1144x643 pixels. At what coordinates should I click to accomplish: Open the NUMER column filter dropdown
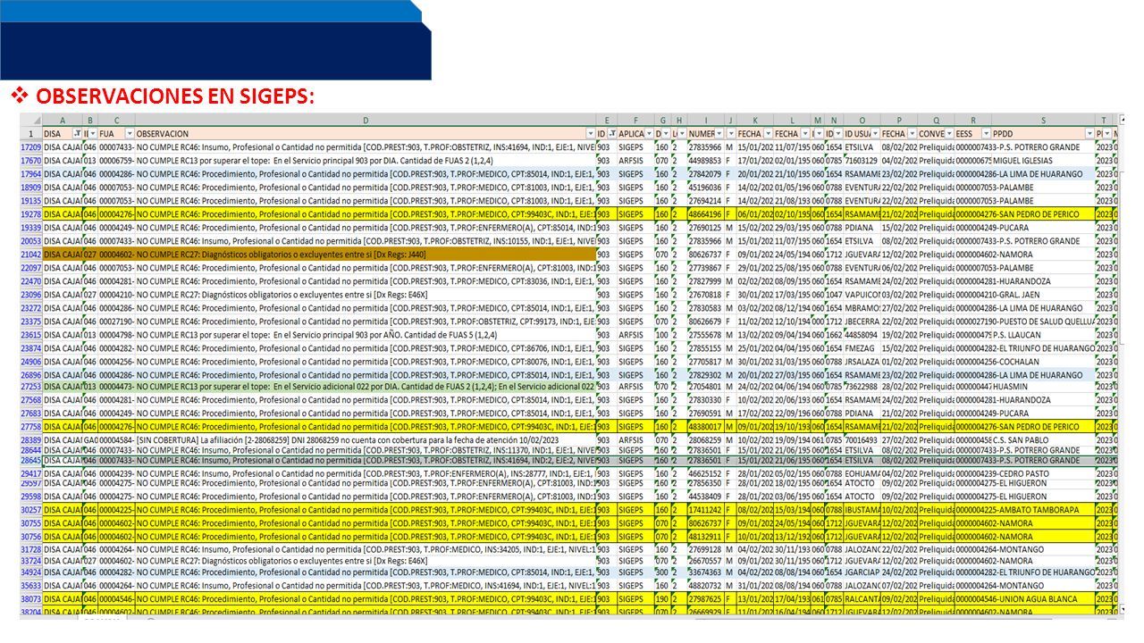pos(719,133)
